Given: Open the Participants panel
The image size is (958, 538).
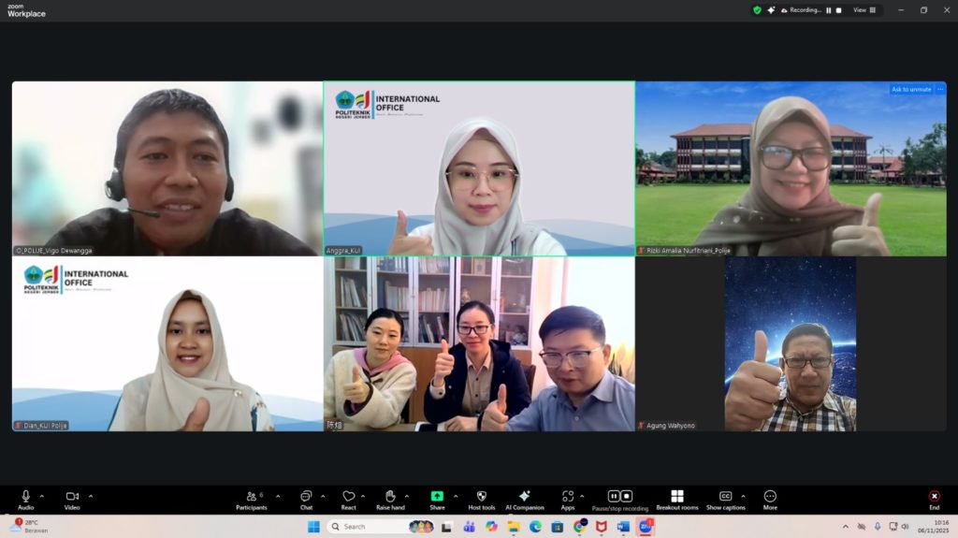Looking at the screenshot, I should coord(251,496).
